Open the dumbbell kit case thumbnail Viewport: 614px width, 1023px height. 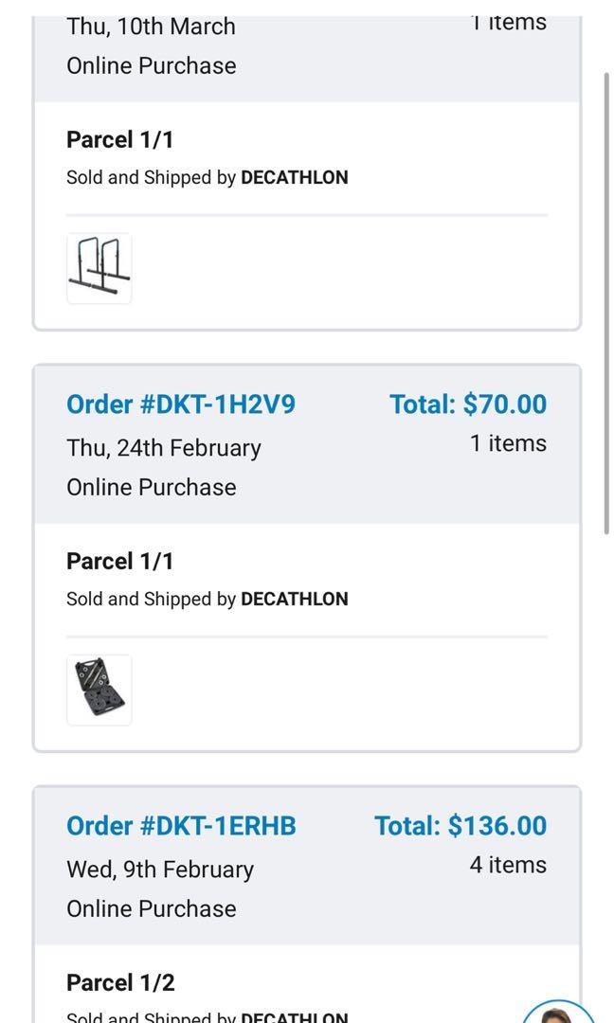point(99,690)
